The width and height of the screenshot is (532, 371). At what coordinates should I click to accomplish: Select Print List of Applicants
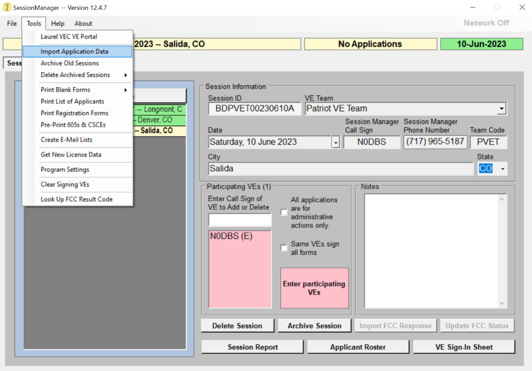tap(77, 101)
